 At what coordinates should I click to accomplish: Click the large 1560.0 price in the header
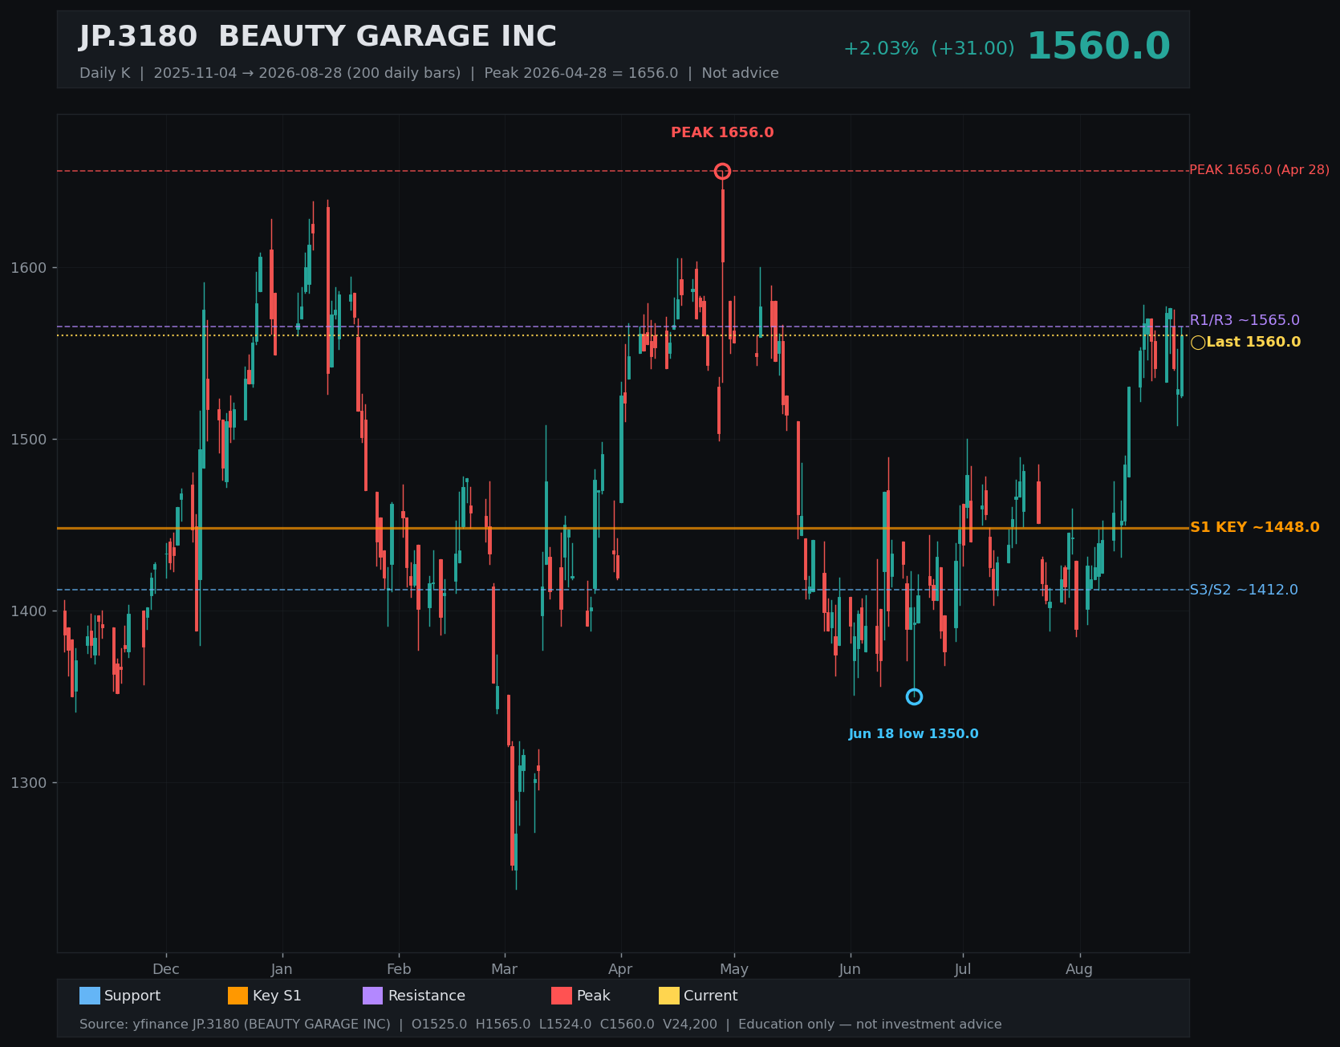(x=1098, y=47)
